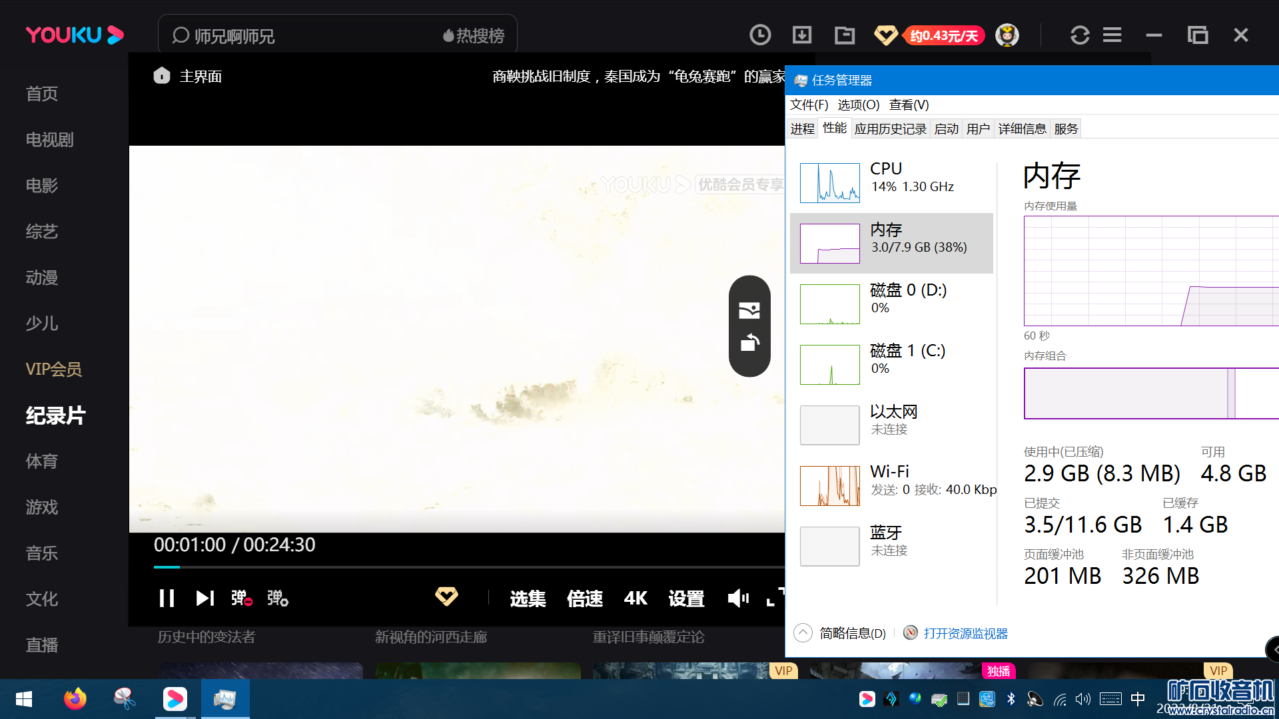1279x719 pixels.
Task: Open the 选项(O) menu
Action: click(x=858, y=105)
